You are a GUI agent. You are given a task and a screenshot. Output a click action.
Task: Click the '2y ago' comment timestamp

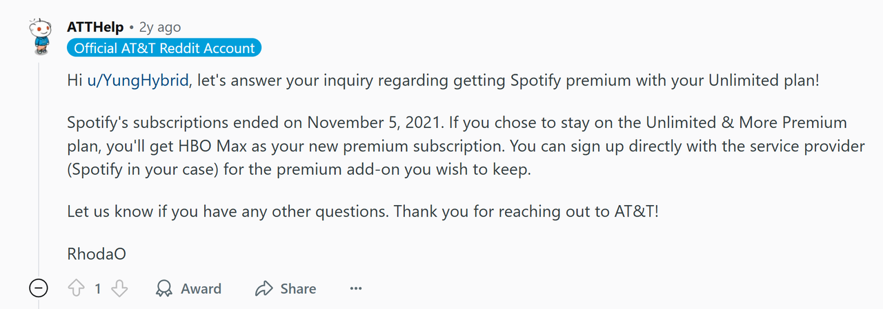[160, 28]
